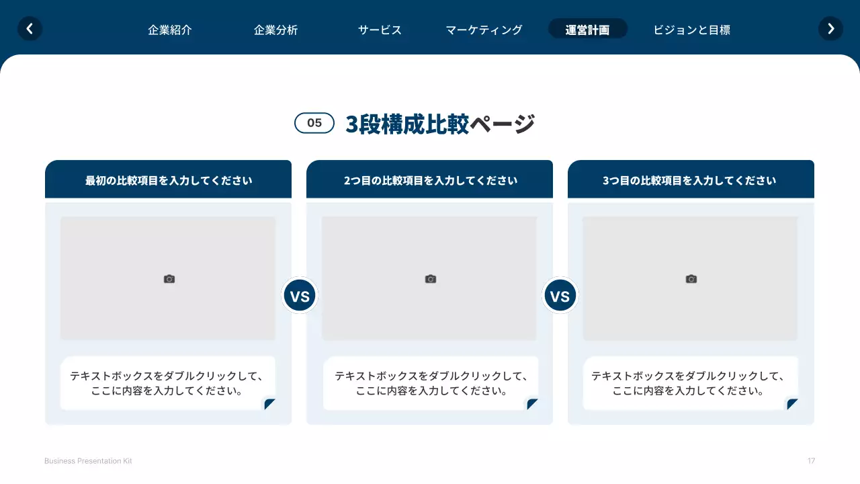Image resolution: width=860 pixels, height=484 pixels.
Task: Click the サービス navigation item
Action: click(x=379, y=30)
